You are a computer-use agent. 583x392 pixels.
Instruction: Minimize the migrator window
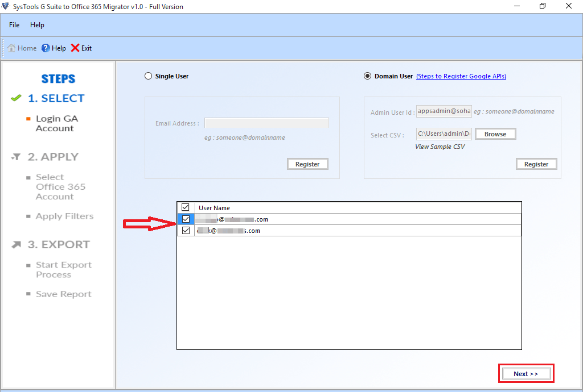(x=517, y=6)
